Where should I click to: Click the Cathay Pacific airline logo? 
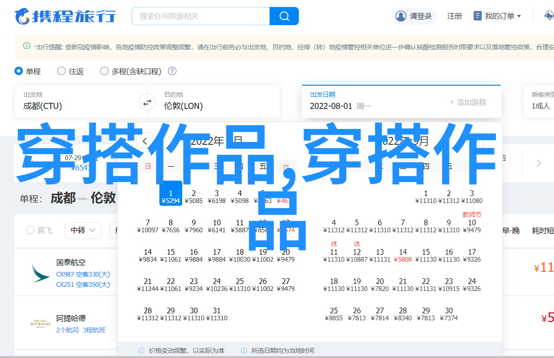40,273
